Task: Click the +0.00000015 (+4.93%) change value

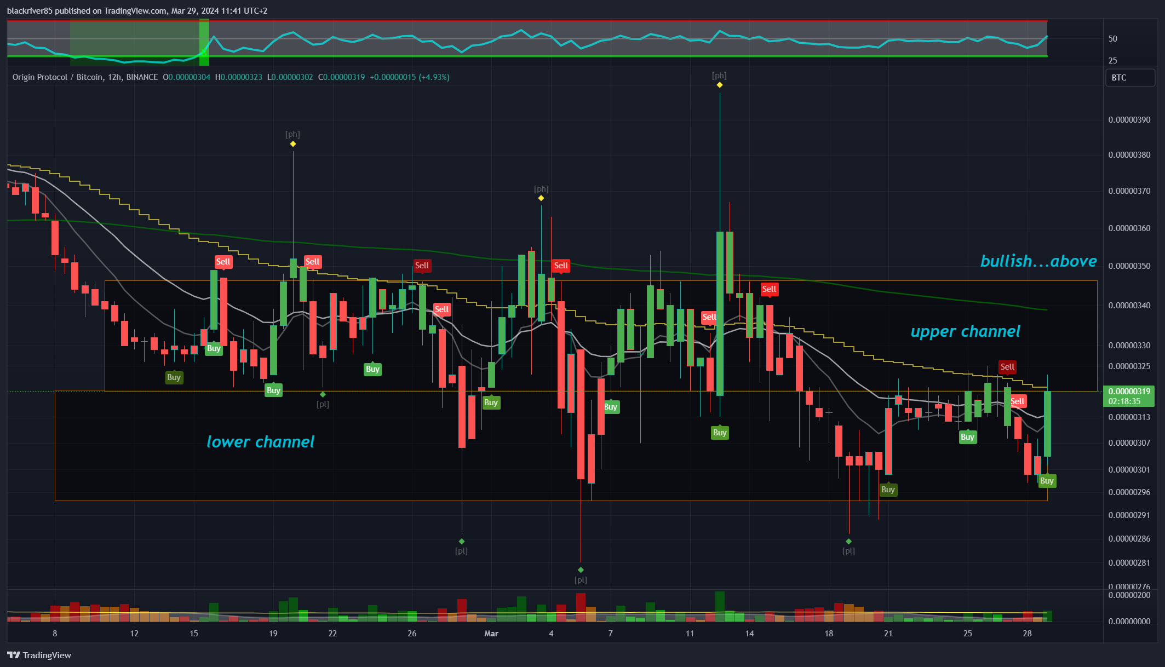Action: point(410,77)
